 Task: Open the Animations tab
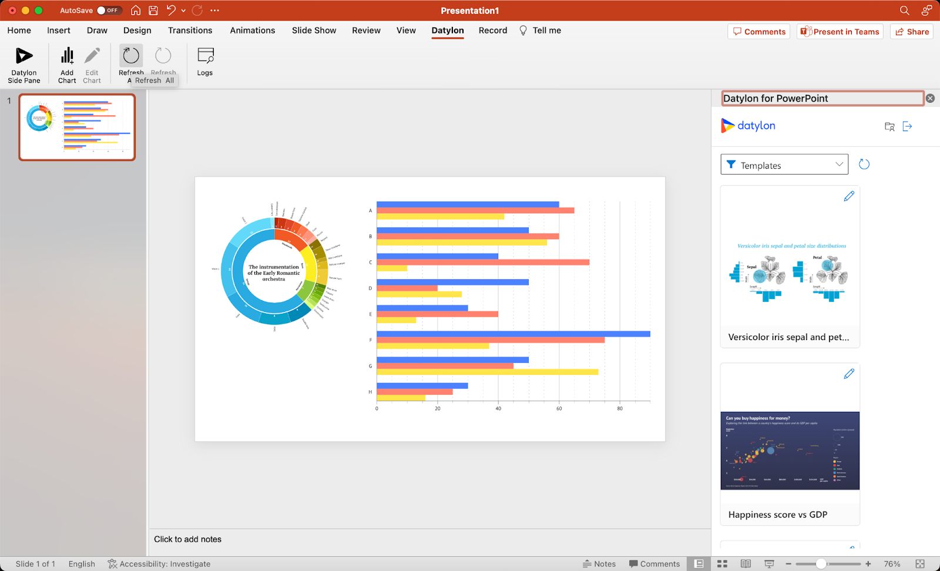[x=253, y=31]
